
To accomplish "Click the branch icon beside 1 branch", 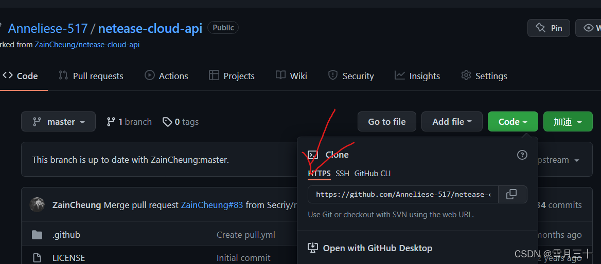I will 111,122.
